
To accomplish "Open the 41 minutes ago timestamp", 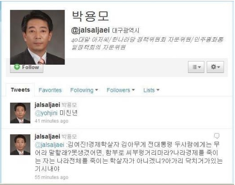I will [52, 121].
